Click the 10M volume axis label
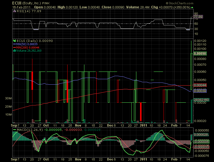Viewport: 214px width, 162px height. [x=8, y=114]
